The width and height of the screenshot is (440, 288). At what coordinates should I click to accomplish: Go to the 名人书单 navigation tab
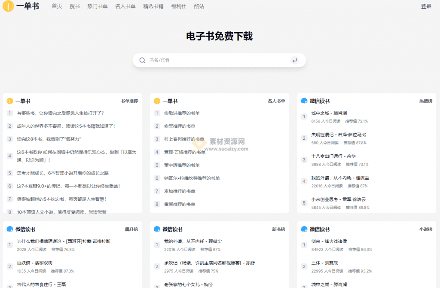(125, 6)
